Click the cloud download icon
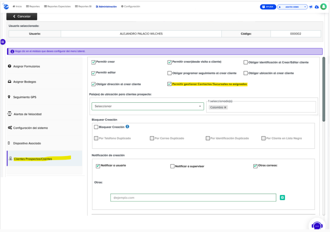This screenshot has height=232, width=330. (316, 7)
